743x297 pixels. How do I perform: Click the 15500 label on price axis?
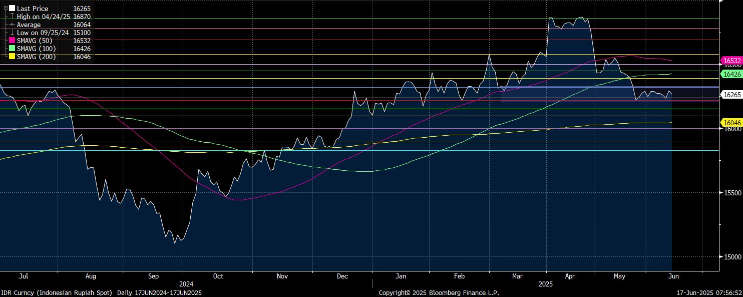(731, 193)
